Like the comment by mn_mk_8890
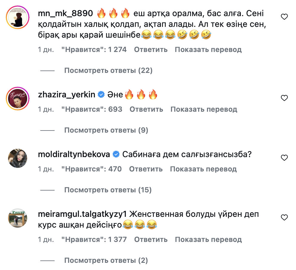Viewport: 296px width, 270px height. click(284, 17)
